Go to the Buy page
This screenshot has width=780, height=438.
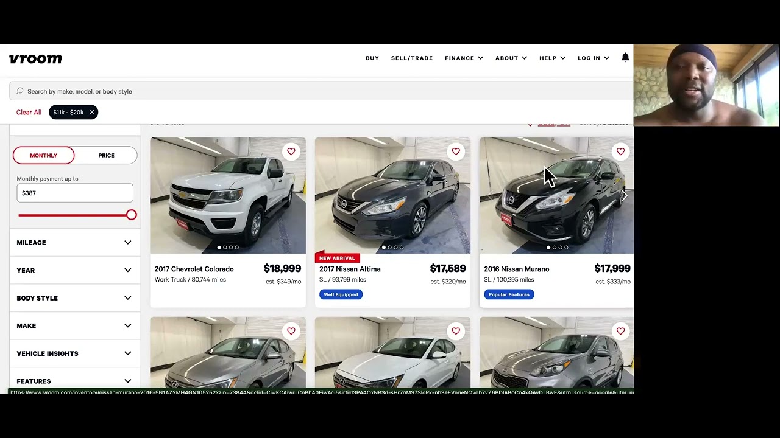click(372, 58)
